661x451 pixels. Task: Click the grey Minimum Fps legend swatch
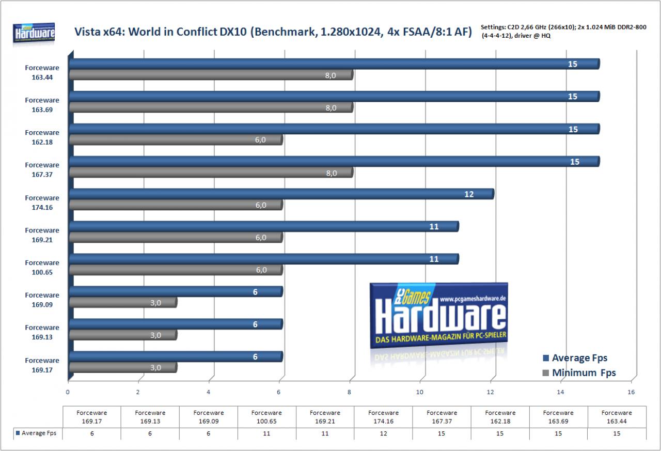545,373
